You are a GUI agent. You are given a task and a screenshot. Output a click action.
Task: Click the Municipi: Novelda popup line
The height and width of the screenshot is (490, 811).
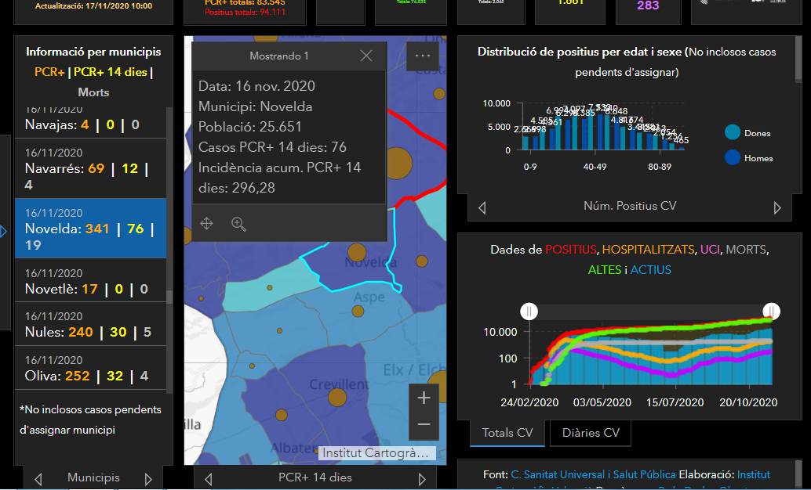(256, 107)
